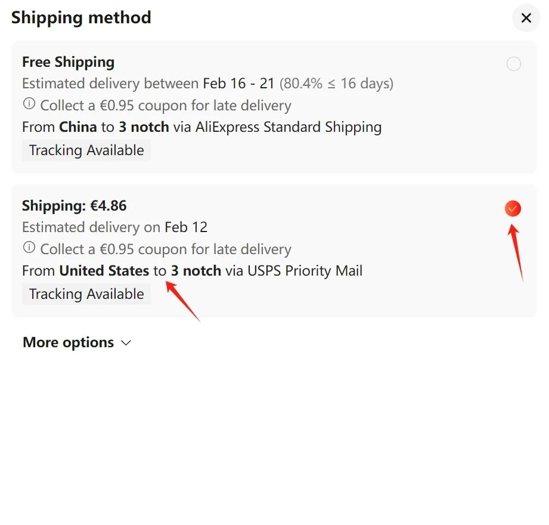Viewport: 549px width, 525px height.
Task: Click info icon in Free Shipping card
Action: pos(29,104)
